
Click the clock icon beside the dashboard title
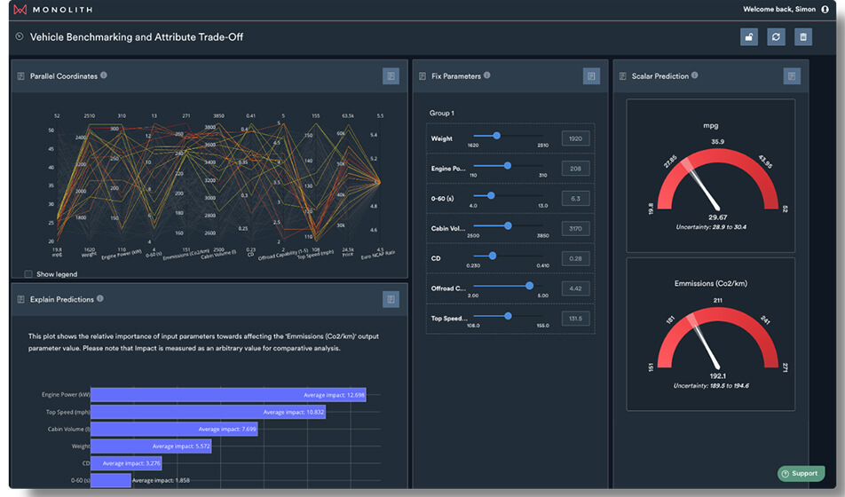coord(20,36)
